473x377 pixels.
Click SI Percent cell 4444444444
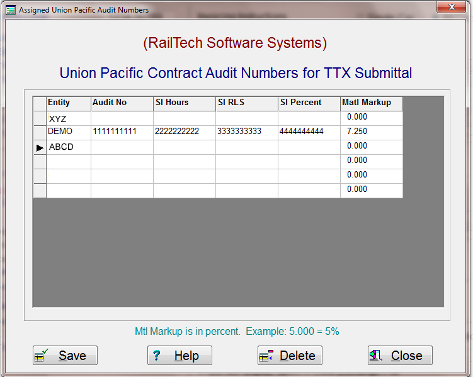point(309,133)
